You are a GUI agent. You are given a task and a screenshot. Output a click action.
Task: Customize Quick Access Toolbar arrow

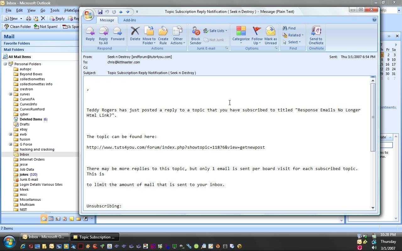[137, 12]
